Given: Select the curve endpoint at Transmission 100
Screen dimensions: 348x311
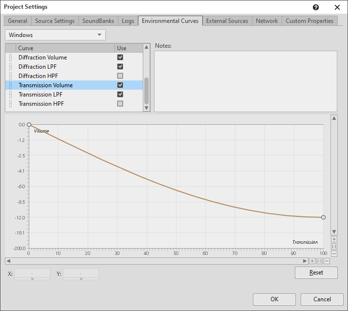Looking at the screenshot, I should click(323, 217).
